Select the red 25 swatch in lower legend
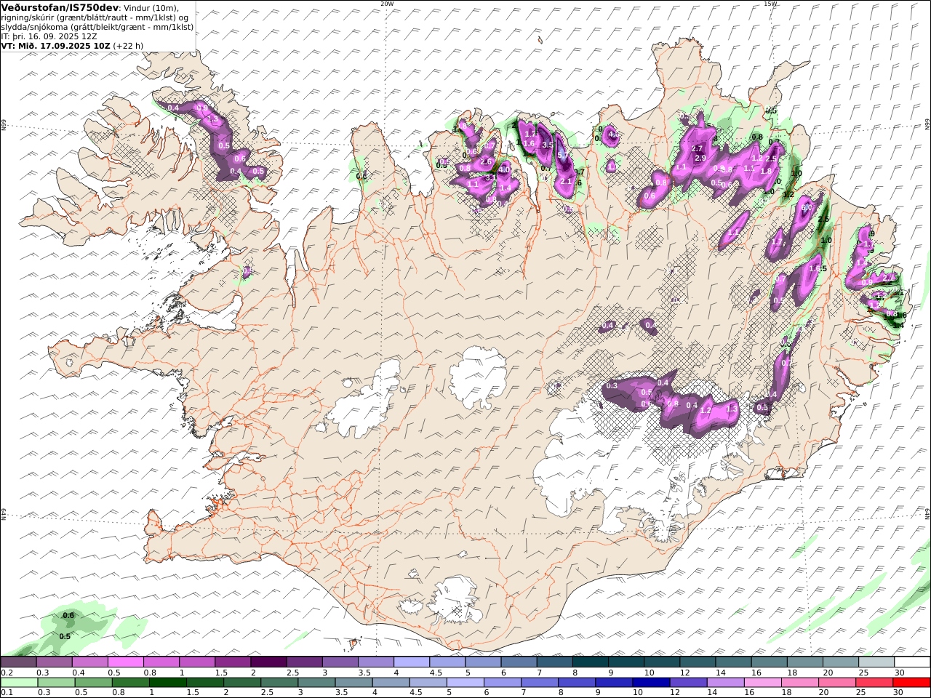The height and width of the screenshot is (698, 931). 874,682
